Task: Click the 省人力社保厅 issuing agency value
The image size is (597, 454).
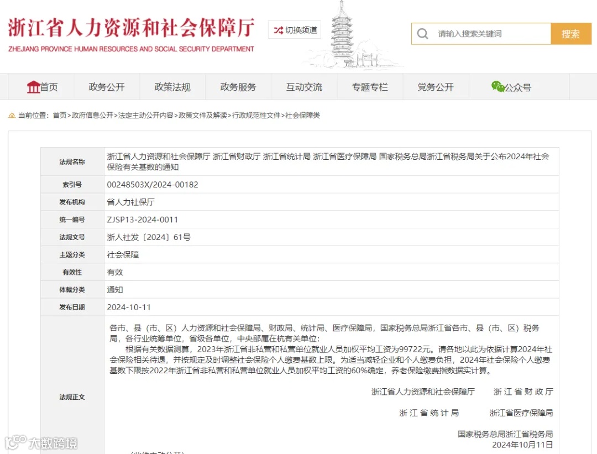Action: (x=131, y=202)
